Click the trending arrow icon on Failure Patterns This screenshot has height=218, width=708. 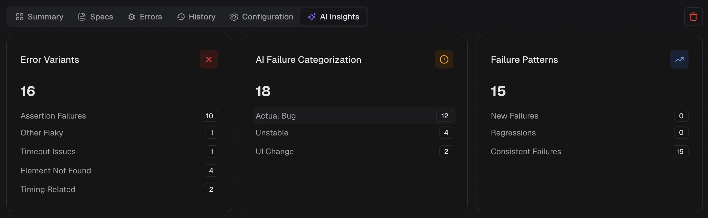pyautogui.click(x=679, y=59)
